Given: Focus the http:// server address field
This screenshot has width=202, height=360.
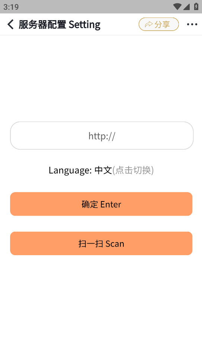Looking at the screenshot, I should [x=102, y=136].
